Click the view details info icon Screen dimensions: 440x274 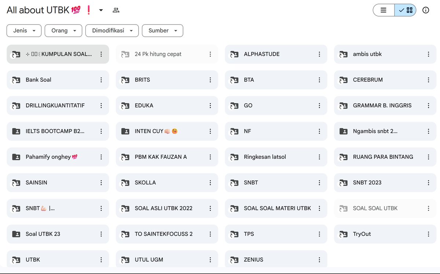point(426,10)
